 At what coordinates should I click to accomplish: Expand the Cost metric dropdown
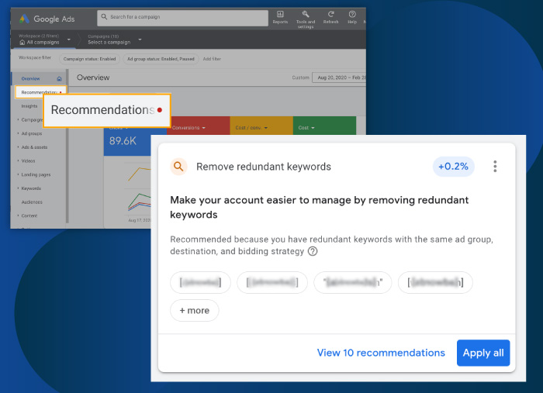point(305,127)
